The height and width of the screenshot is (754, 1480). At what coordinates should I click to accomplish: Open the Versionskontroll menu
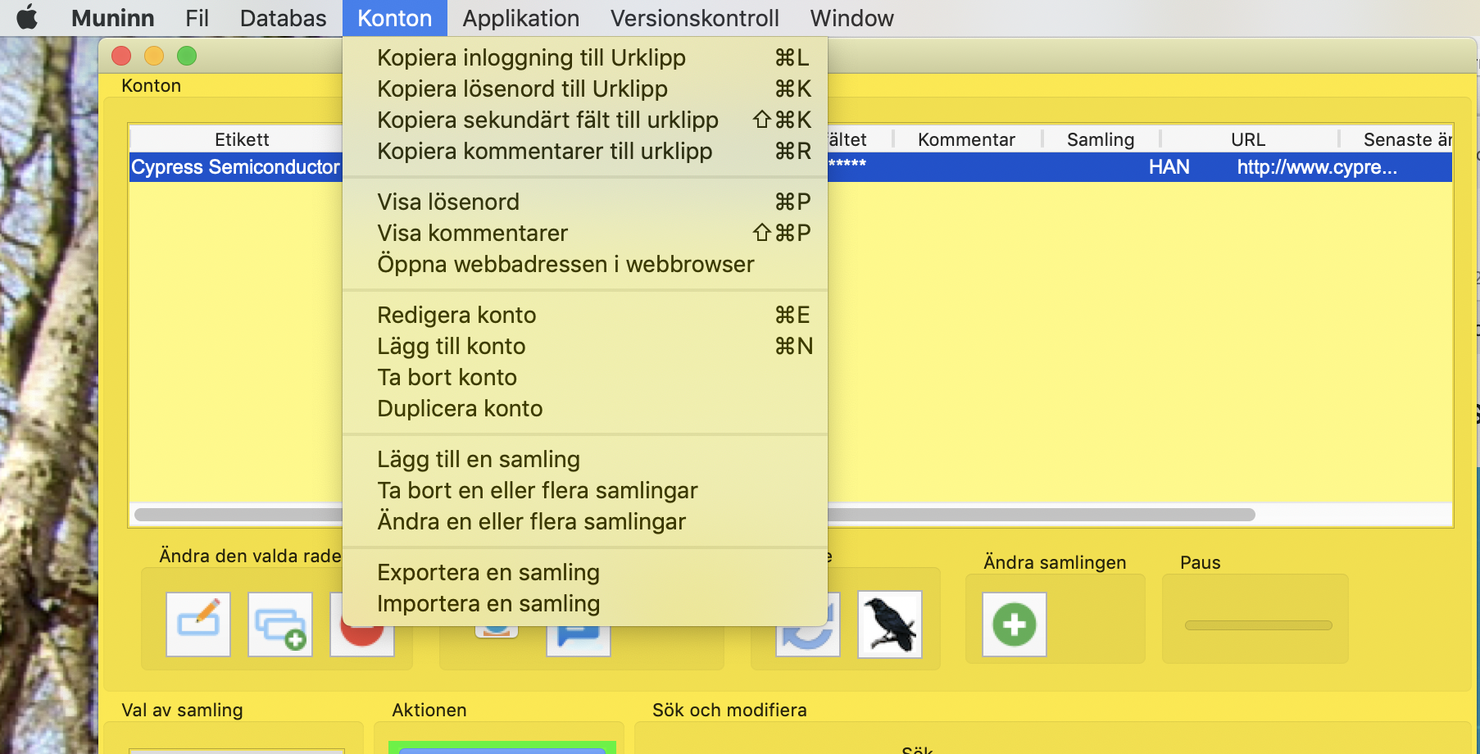694,18
